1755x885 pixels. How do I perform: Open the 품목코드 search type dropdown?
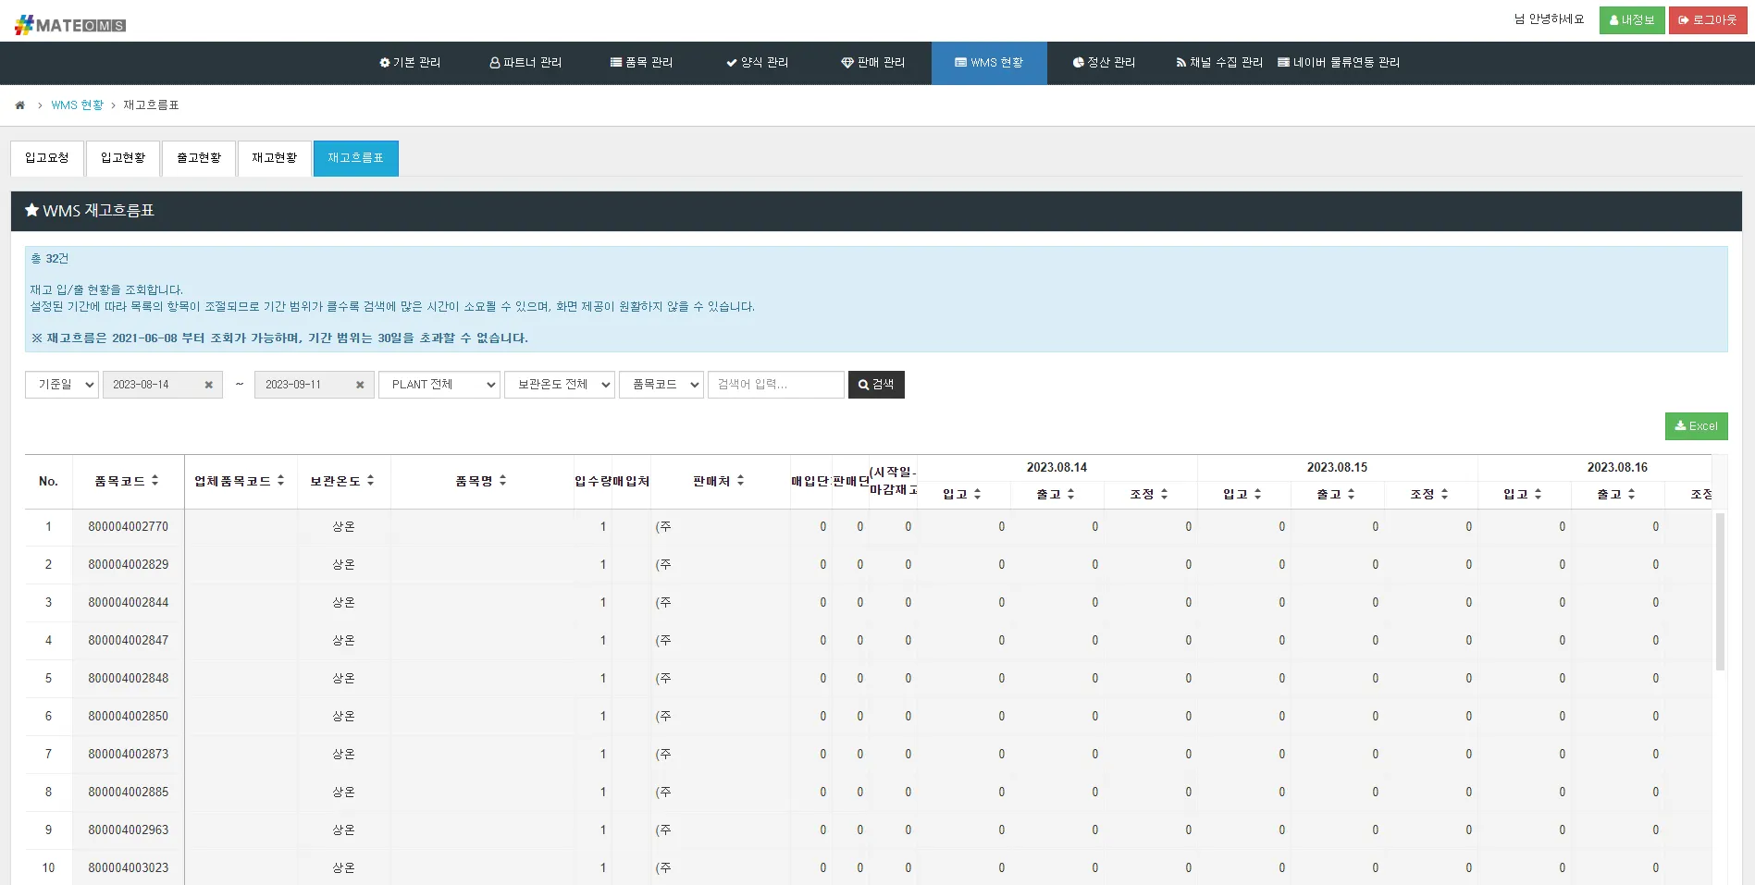(x=661, y=385)
